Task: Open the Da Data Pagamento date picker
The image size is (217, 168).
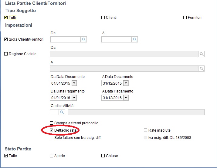Action: point(74,98)
